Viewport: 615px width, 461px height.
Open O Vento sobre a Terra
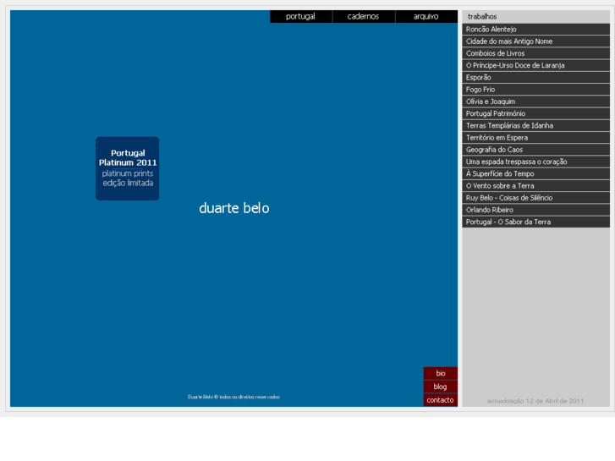535,185
